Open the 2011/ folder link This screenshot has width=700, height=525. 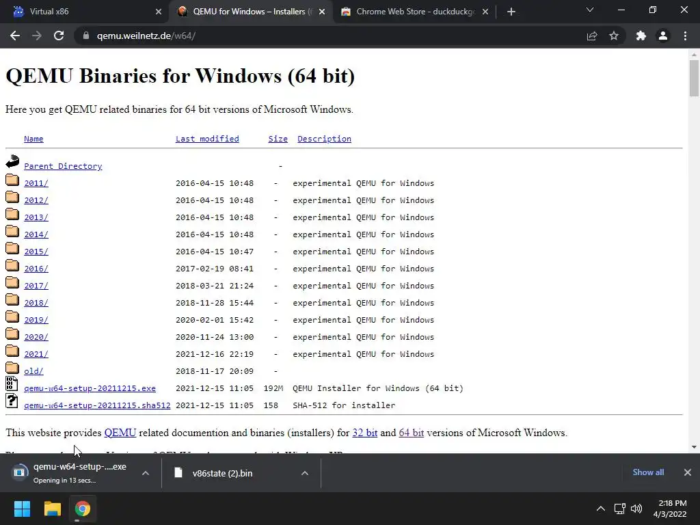[36, 183]
